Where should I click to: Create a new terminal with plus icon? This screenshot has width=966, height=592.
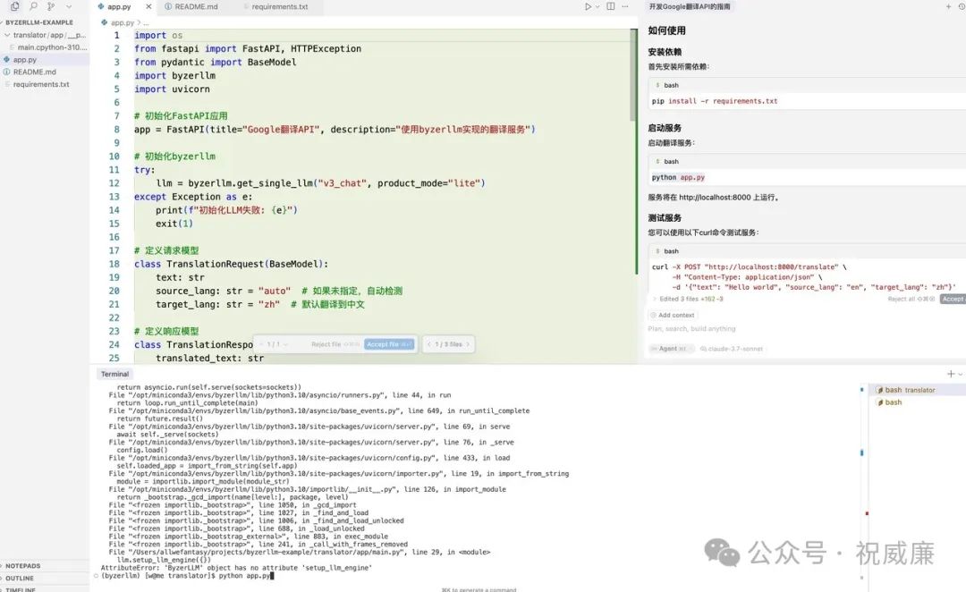click(951, 374)
